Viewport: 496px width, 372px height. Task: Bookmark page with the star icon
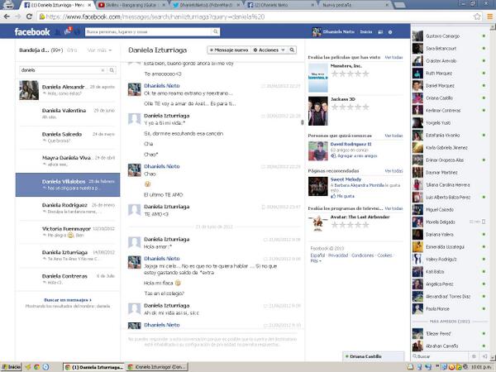477,17
